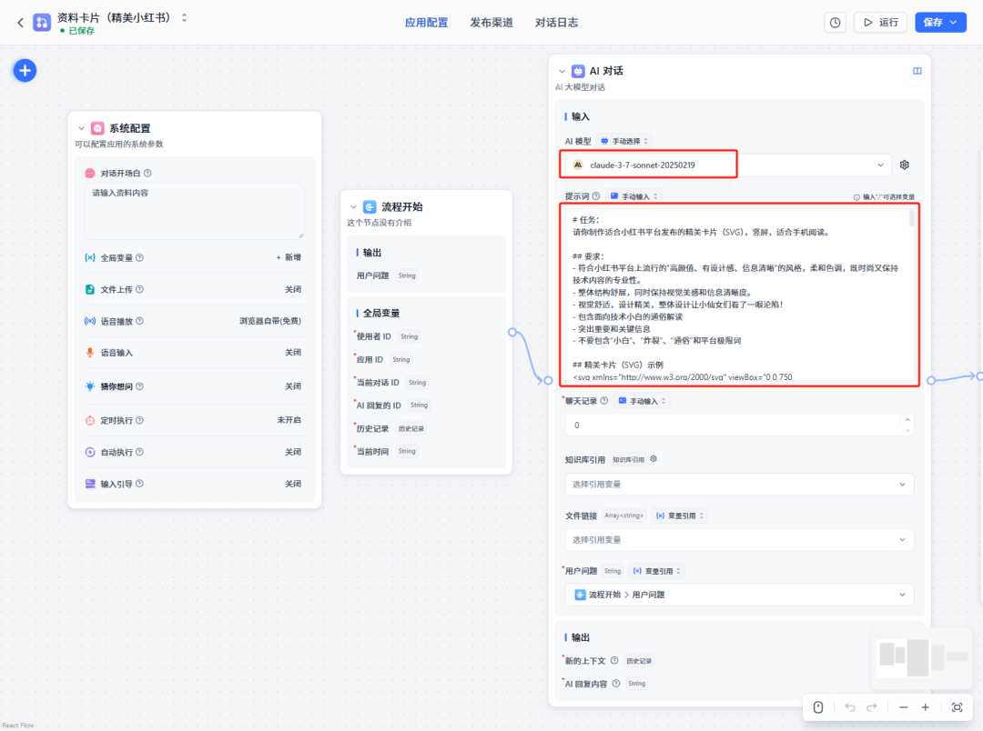Edit the 对话开场白 text area
Screen dimensions: 983x731
pos(195,210)
